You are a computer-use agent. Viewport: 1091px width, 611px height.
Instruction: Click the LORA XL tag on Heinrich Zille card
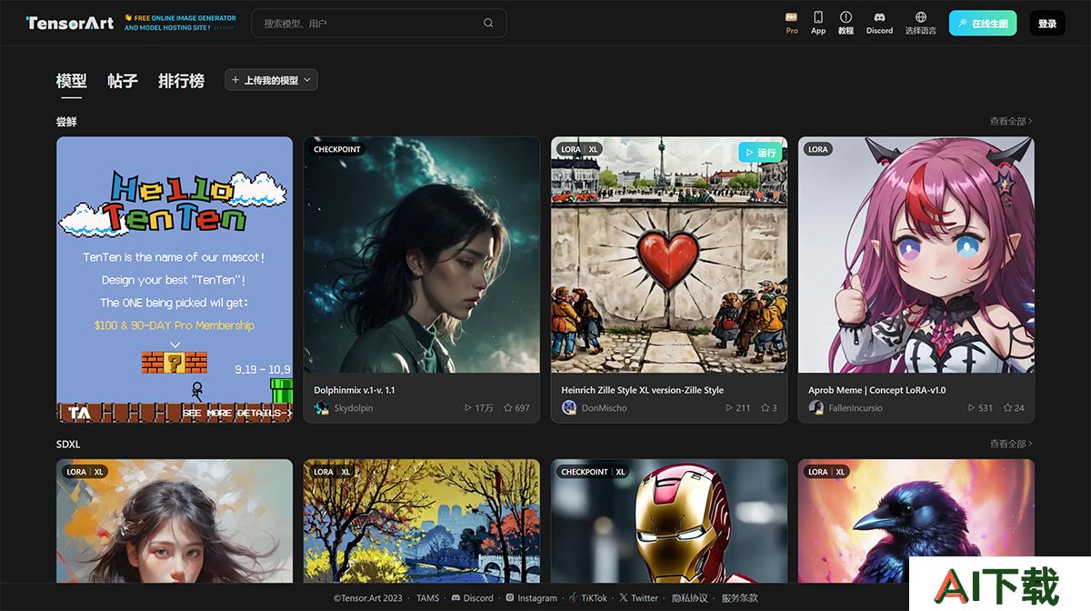(x=580, y=149)
